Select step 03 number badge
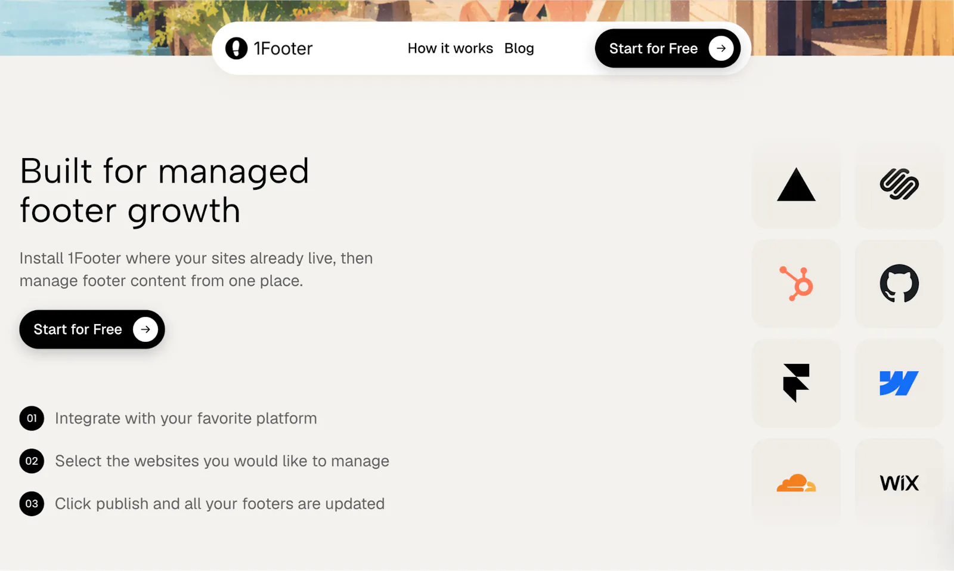The height and width of the screenshot is (571, 954). point(32,504)
